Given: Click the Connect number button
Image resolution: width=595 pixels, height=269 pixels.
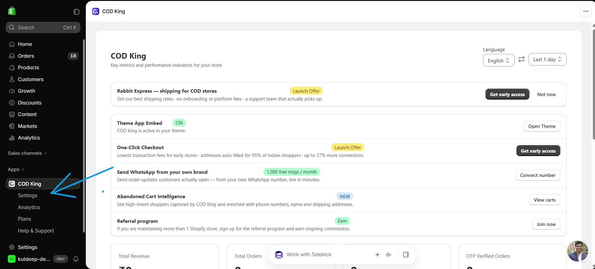Looking at the screenshot, I should (538, 175).
